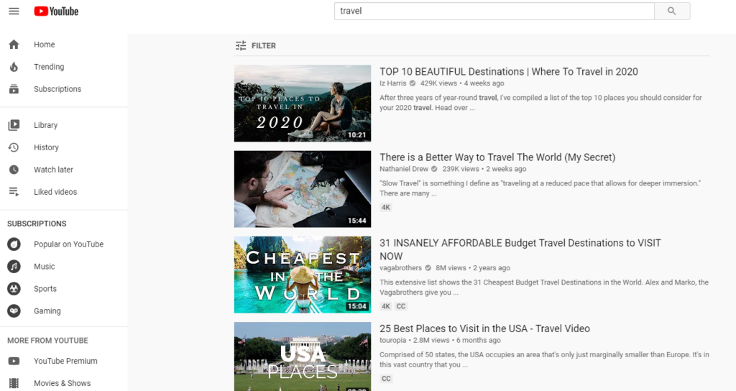Viewport: 736px width, 391px height.
Task: Visit touropia channel
Action: pyautogui.click(x=393, y=340)
